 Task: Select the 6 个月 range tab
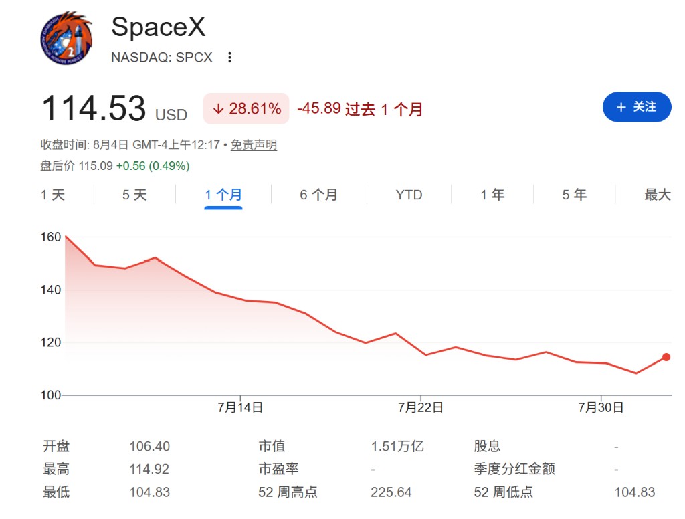[x=318, y=195]
